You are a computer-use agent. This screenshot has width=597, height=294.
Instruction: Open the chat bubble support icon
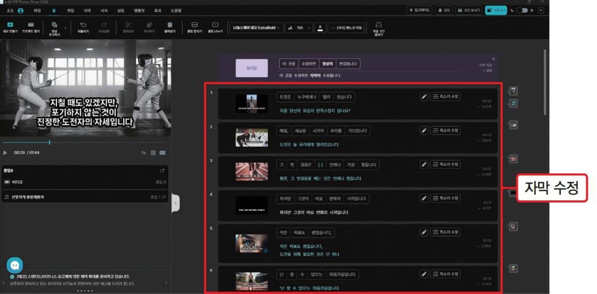14,265
